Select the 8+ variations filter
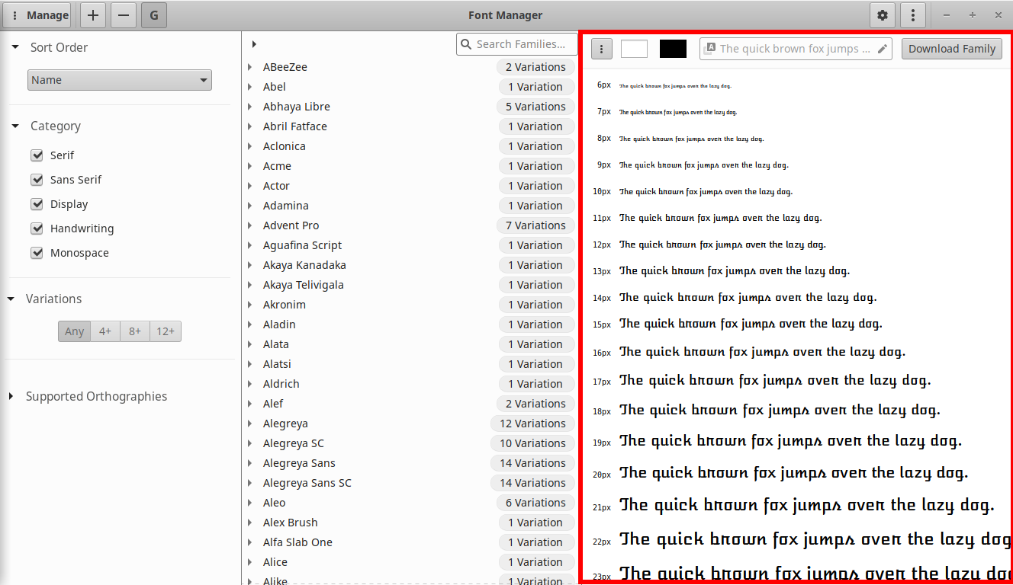Viewport: 1013px width, 585px height. (135, 331)
